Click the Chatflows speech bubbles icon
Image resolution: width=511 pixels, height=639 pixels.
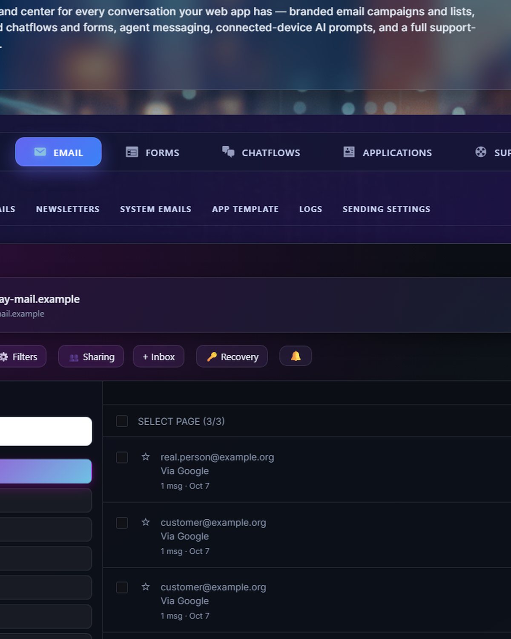point(228,152)
